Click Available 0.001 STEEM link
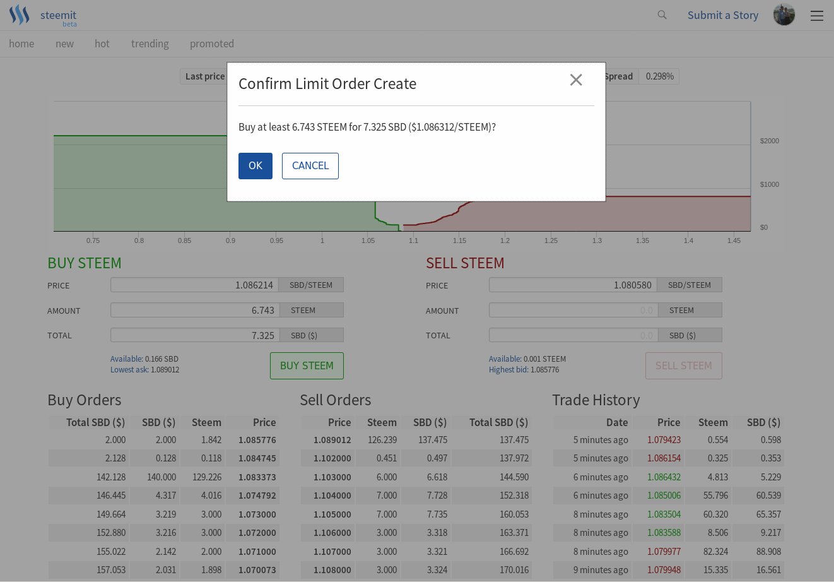Image resolution: width=834 pixels, height=582 pixels. [x=527, y=359]
